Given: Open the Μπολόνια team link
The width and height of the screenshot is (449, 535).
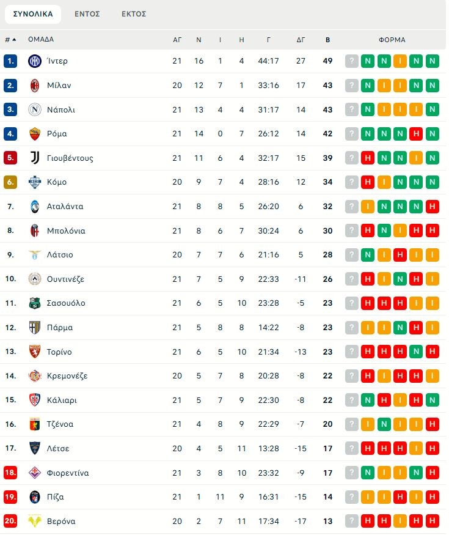Looking at the screenshot, I should 66,231.
